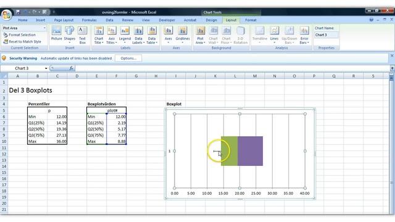Viewport: 395px width, 222px height.
Task: Open the Axes options
Action: [168, 35]
